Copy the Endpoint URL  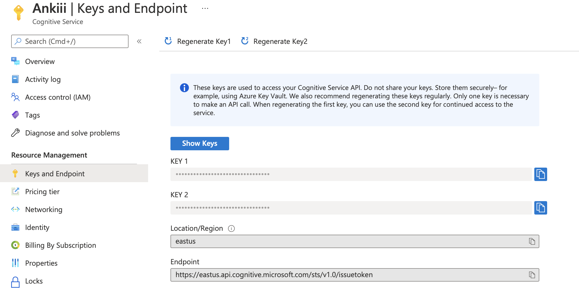coord(532,275)
